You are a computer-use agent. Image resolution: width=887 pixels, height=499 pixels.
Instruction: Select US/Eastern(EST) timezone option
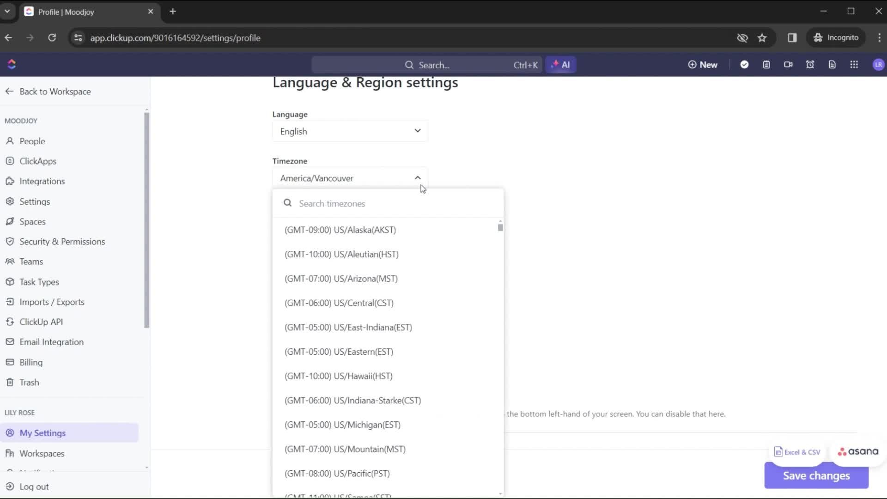(339, 352)
